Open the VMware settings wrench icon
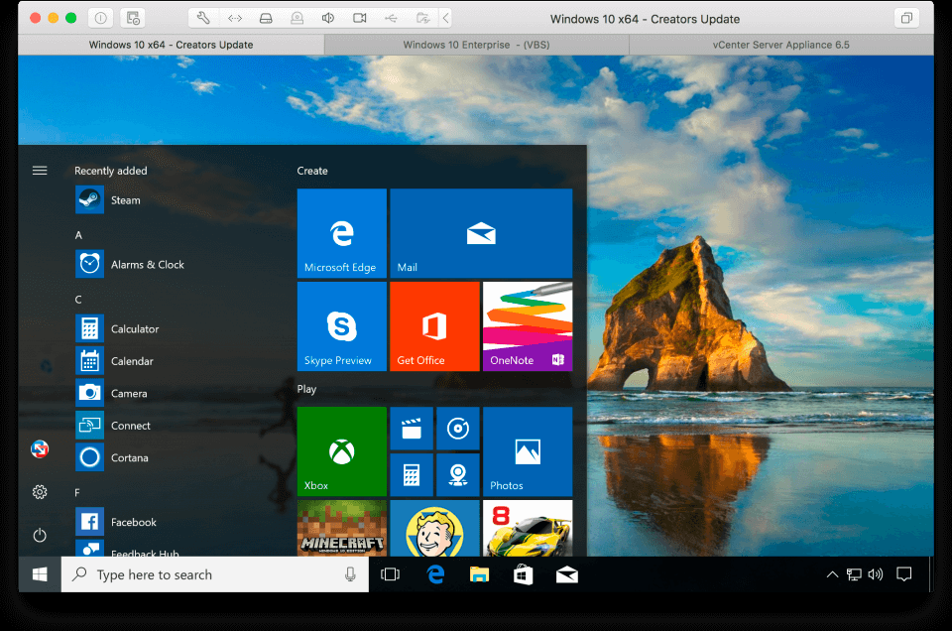The height and width of the screenshot is (631, 952). coord(203,18)
